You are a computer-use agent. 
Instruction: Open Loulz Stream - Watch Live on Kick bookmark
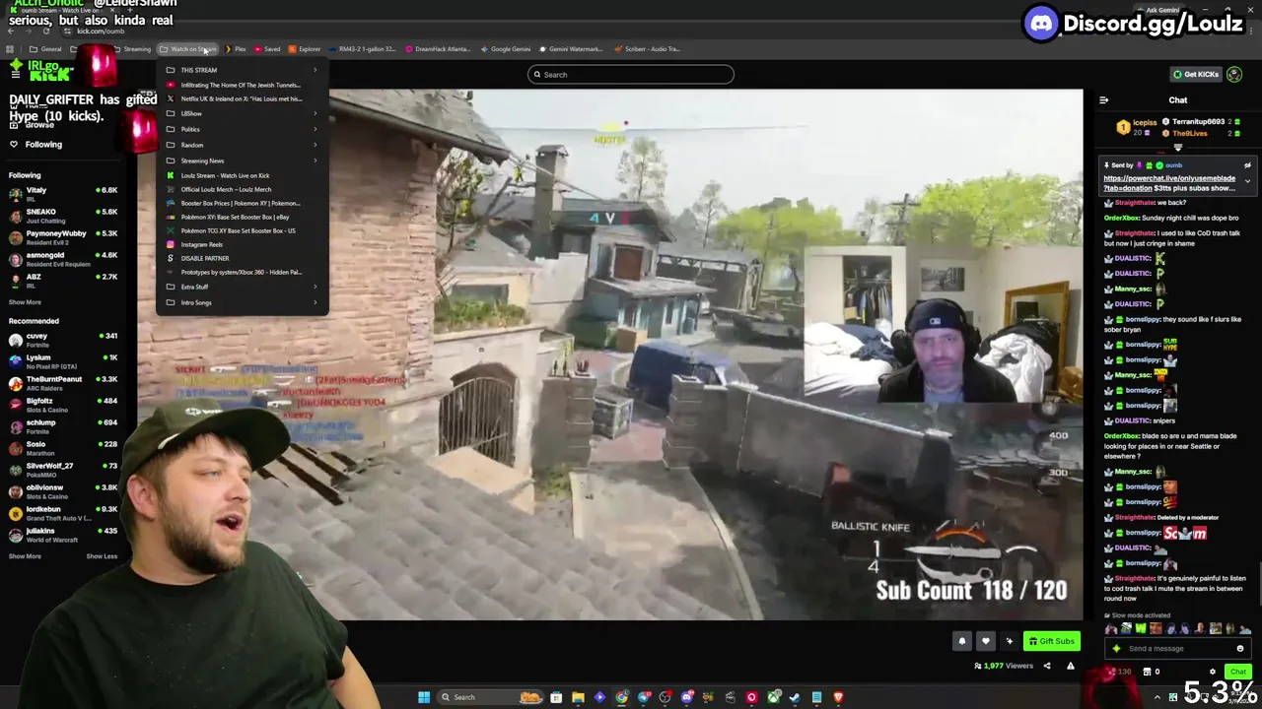(242, 175)
